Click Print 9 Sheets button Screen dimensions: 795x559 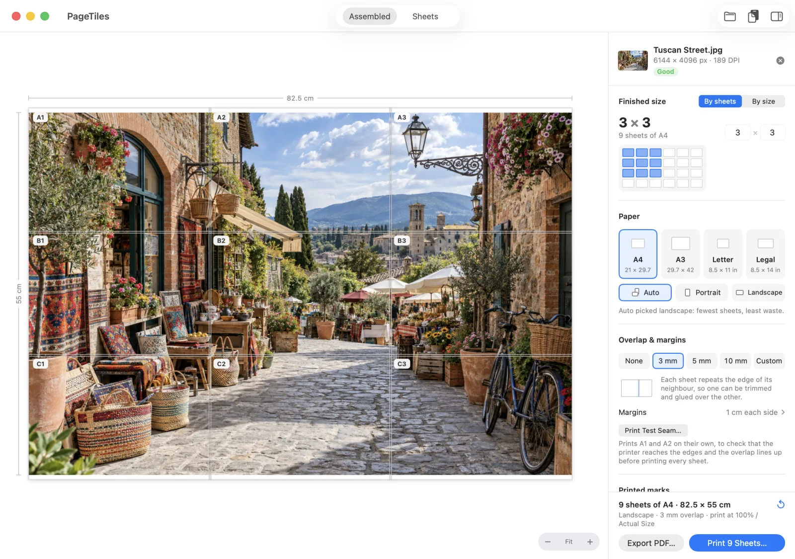(x=737, y=543)
